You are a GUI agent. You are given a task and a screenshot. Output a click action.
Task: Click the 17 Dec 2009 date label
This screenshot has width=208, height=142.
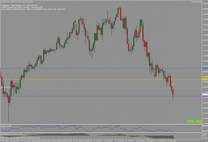coord(5,141)
